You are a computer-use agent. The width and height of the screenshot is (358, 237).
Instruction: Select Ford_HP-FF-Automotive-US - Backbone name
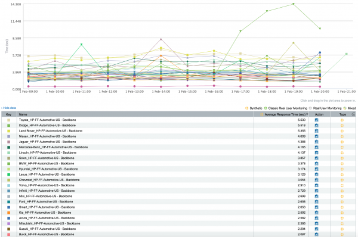(46, 202)
